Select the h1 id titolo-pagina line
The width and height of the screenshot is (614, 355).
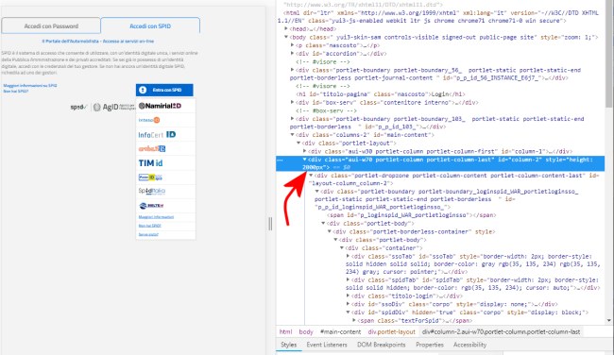pyautogui.click(x=381, y=93)
